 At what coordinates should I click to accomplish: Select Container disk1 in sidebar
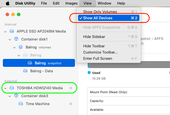point(39,39)
